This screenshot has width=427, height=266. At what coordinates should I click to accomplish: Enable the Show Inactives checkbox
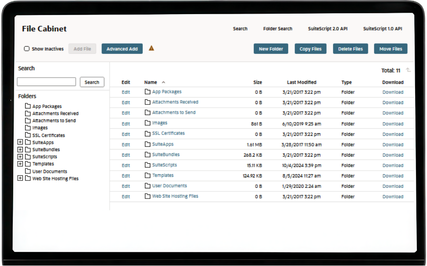(27, 49)
